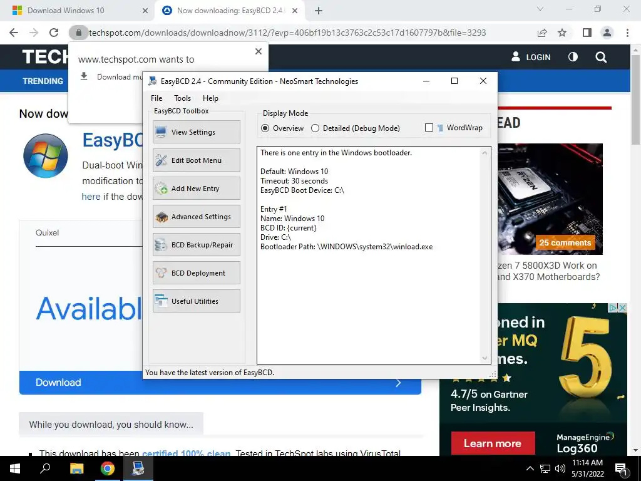Close the Now downloading EasyBCD tab
The width and height of the screenshot is (641, 481).
[x=295, y=11]
